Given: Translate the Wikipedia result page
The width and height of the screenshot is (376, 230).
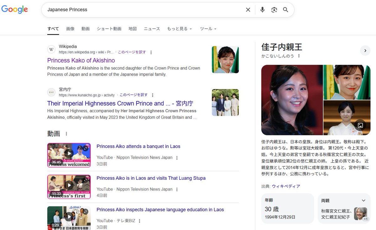Looking at the screenshot, I should [132, 52].
